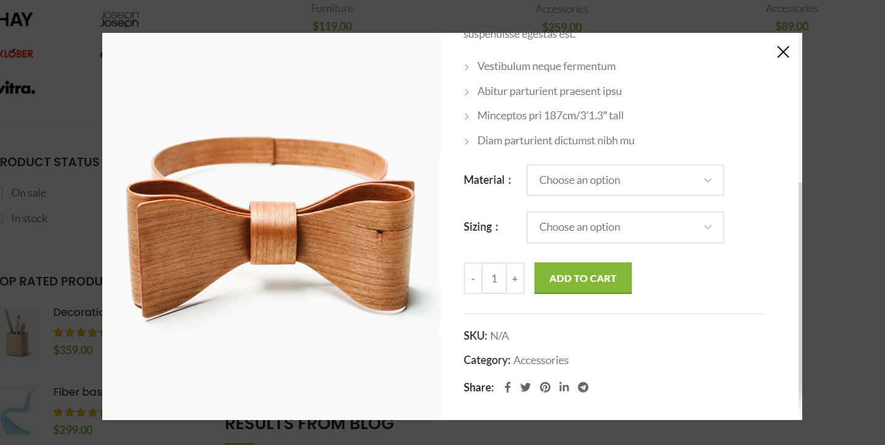The width and height of the screenshot is (885, 445).
Task: Close the quick view popup
Action: coord(783,52)
